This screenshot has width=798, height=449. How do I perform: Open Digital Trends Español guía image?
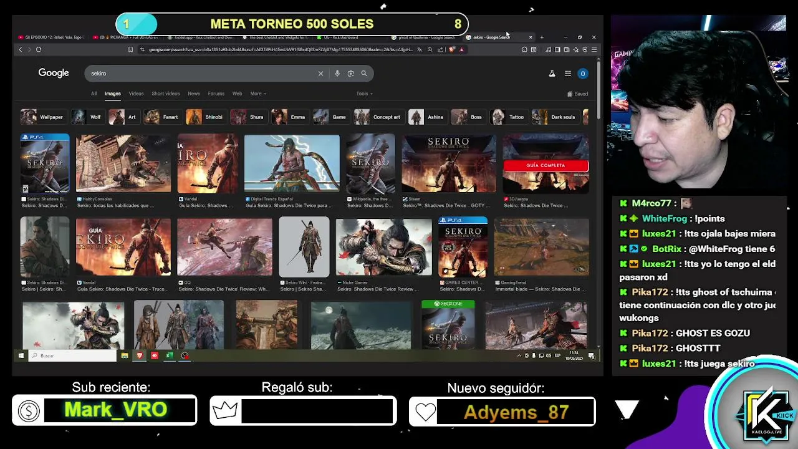(x=292, y=163)
